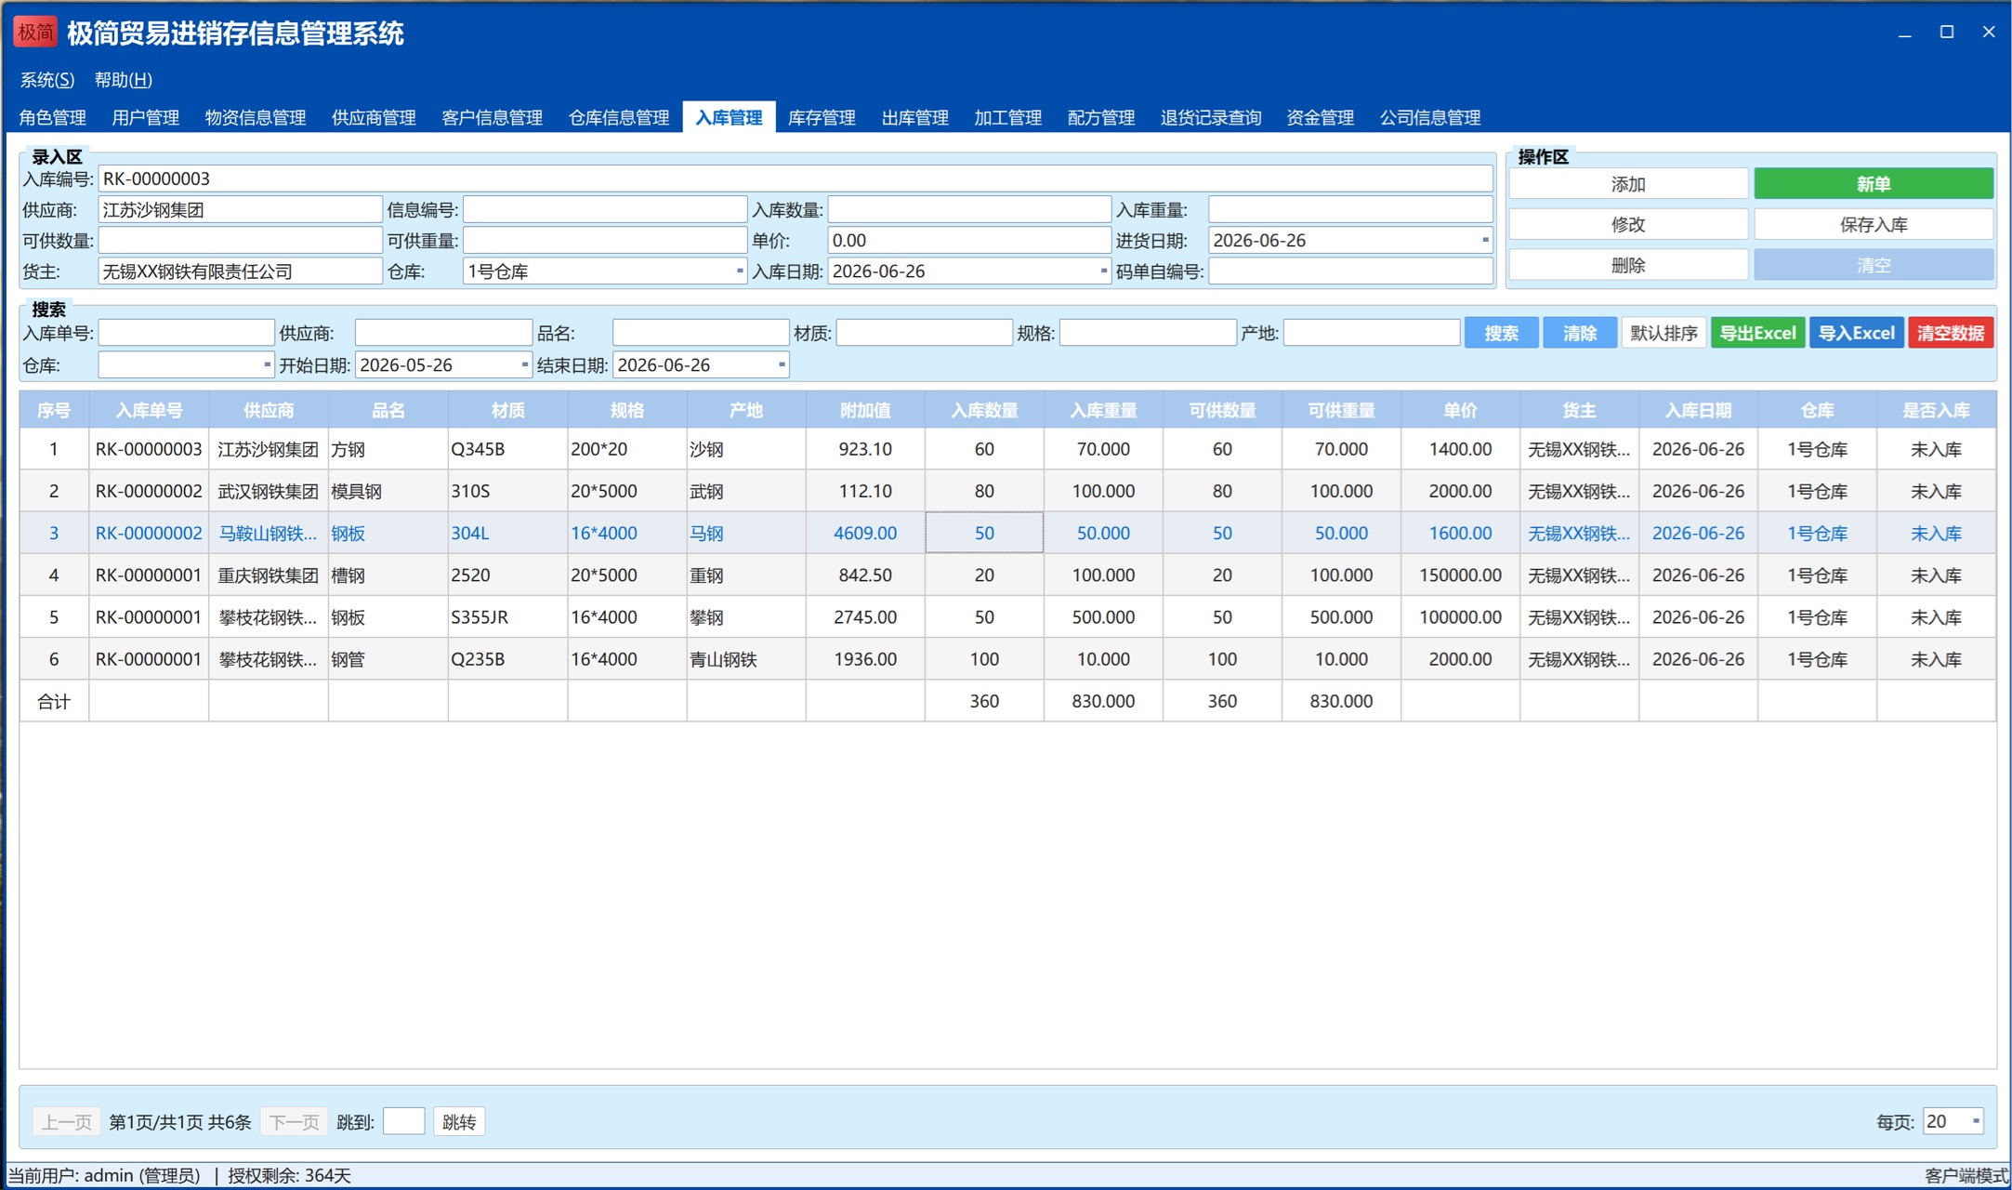Click the 供应商 field in 录入区
This screenshot has height=1190, width=2012.
pyautogui.click(x=240, y=210)
